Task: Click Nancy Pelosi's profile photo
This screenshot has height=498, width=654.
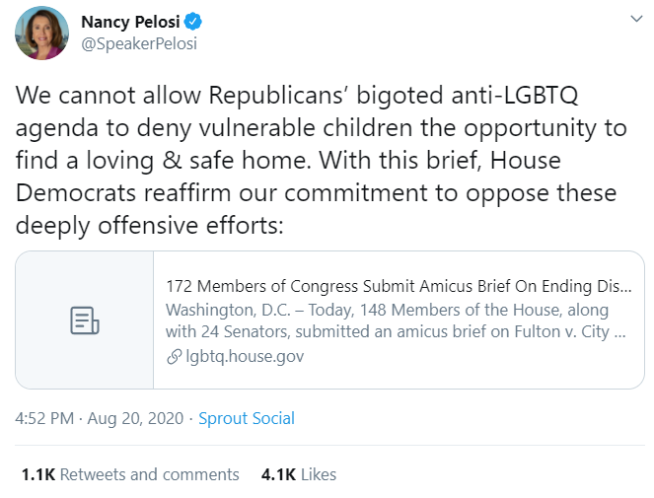Action: click(x=42, y=32)
